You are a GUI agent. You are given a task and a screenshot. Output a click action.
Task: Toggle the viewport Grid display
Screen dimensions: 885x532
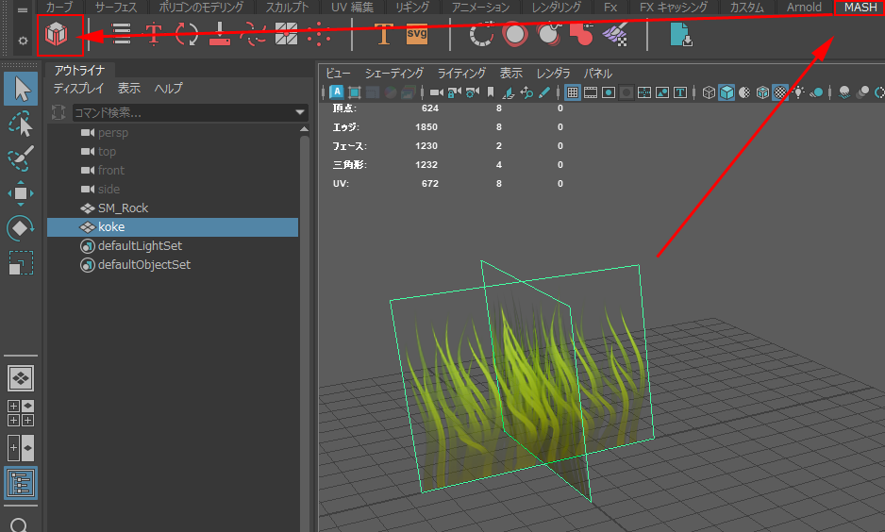[573, 91]
